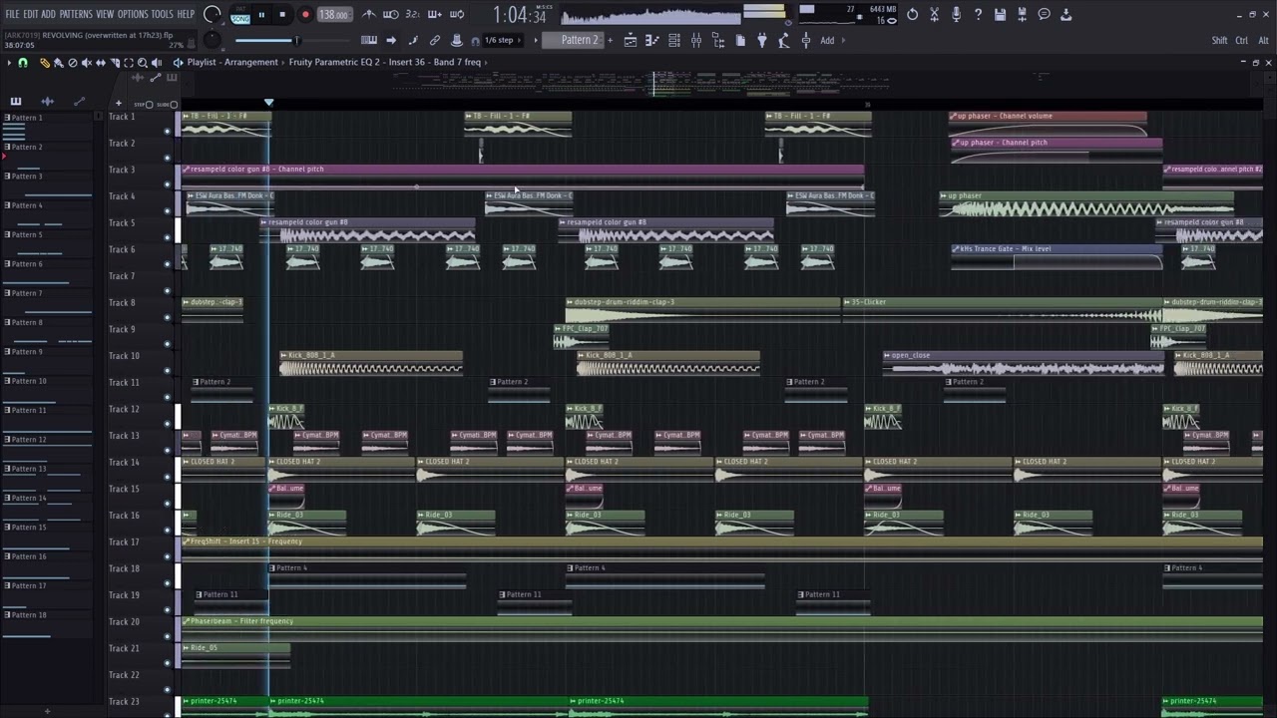The width and height of the screenshot is (1277, 718).
Task: Open the Phaserbeam Filter frequency clip menu
Action: [186, 621]
